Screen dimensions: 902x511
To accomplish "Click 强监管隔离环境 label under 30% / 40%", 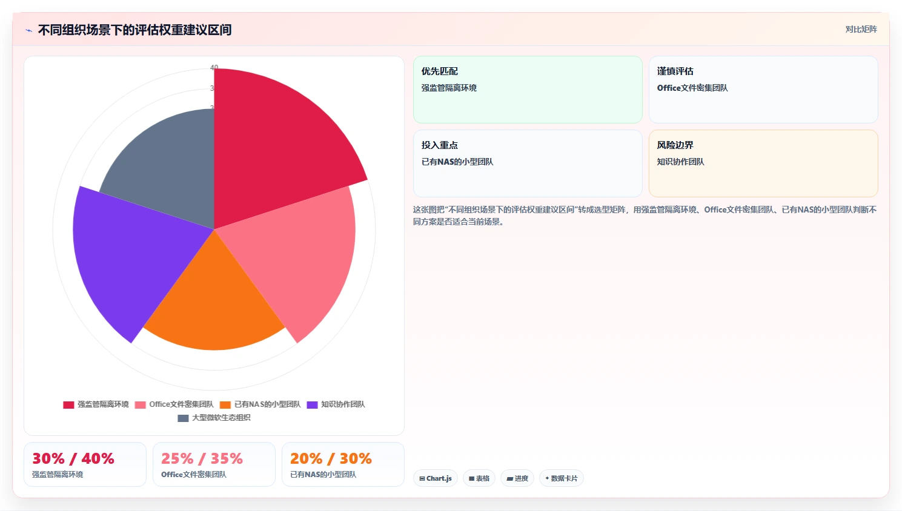I will tap(58, 475).
